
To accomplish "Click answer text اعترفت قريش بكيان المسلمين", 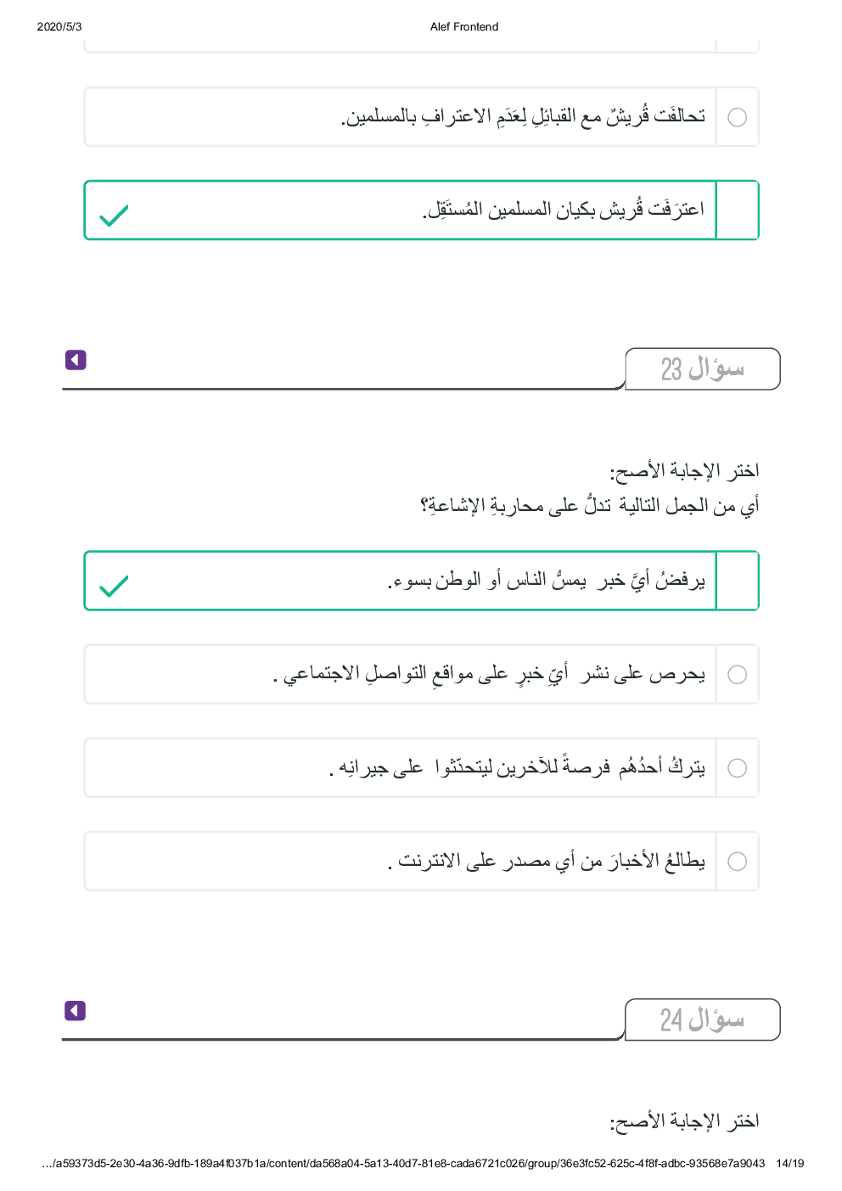I will [x=563, y=210].
